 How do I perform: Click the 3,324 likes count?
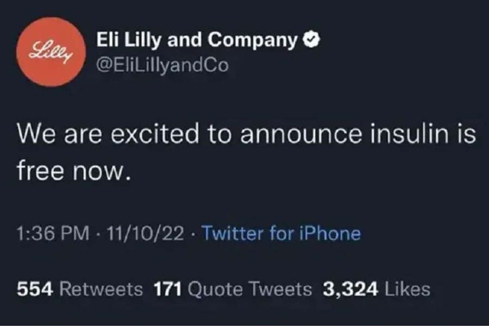[x=350, y=290]
